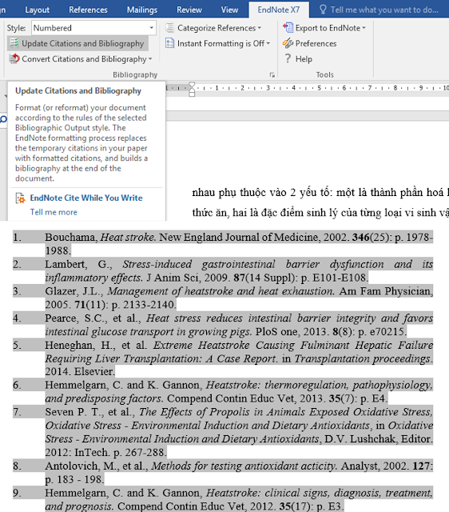Click reference 2 Lambert Stress-induced gastrointestinal
The image size is (449, 512).
point(223,270)
